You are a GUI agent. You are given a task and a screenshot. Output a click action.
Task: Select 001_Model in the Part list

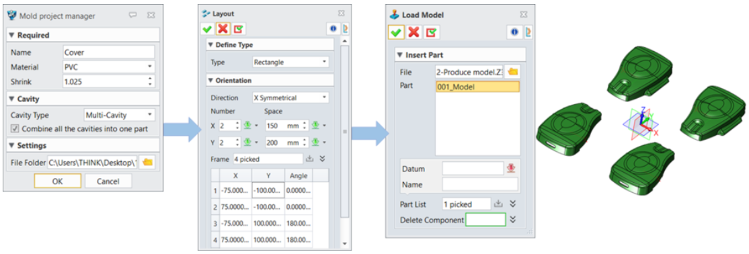pos(477,87)
